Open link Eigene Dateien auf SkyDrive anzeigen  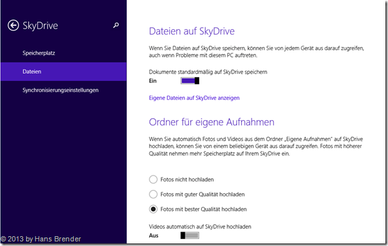194,98
